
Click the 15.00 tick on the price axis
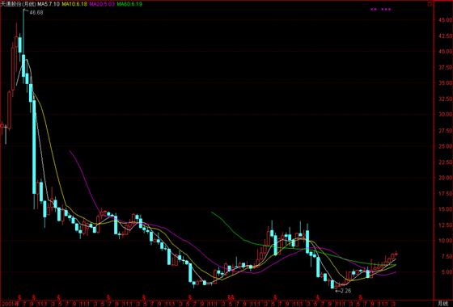pos(445,208)
